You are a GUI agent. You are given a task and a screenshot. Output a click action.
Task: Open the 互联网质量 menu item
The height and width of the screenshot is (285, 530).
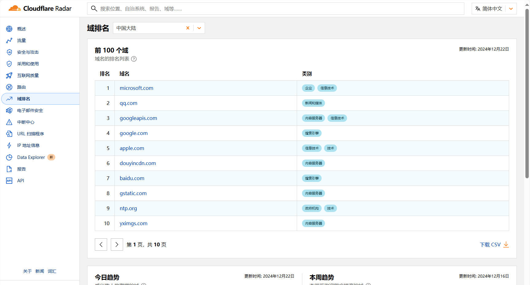pyautogui.click(x=28, y=75)
